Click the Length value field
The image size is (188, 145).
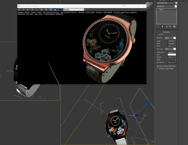point(171,41)
